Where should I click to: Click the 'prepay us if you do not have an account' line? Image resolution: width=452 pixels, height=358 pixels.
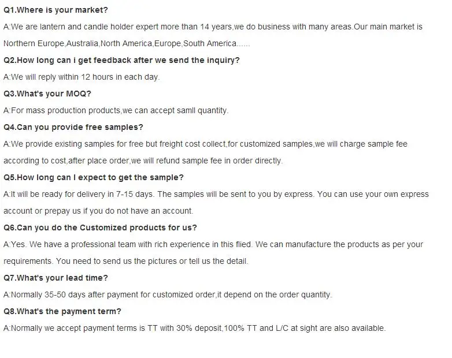98,211
